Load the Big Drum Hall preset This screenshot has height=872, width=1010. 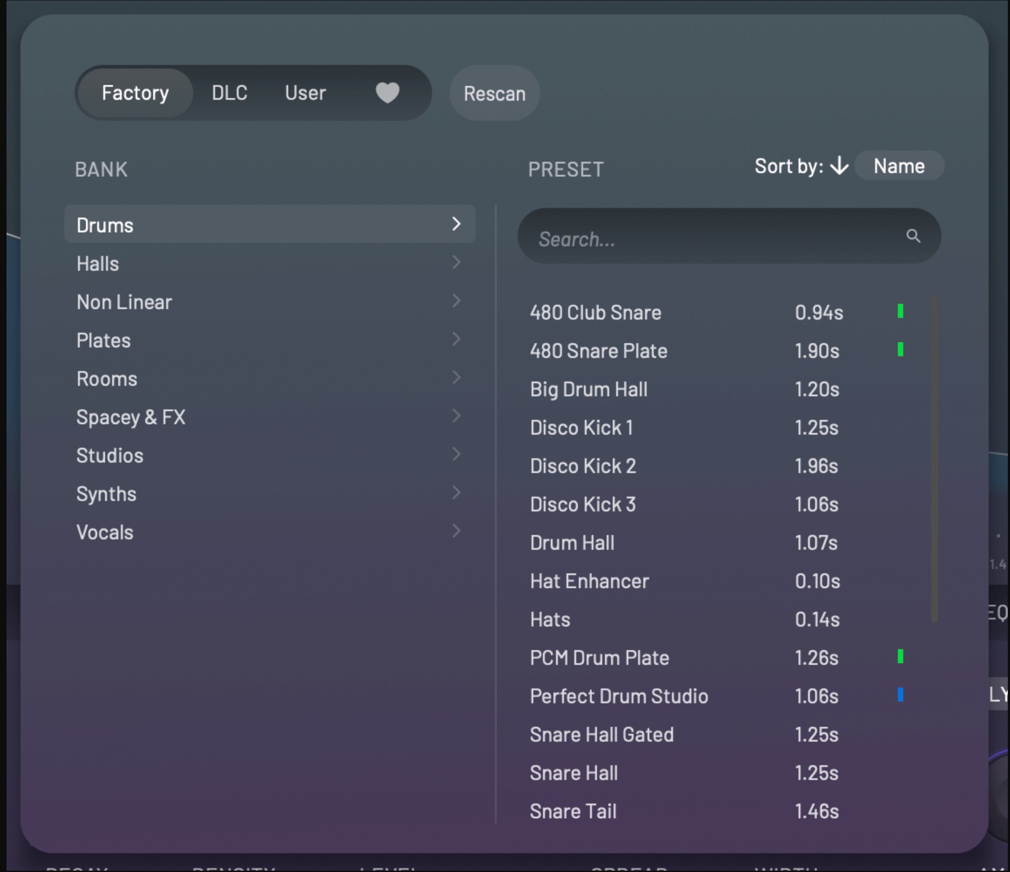click(588, 389)
